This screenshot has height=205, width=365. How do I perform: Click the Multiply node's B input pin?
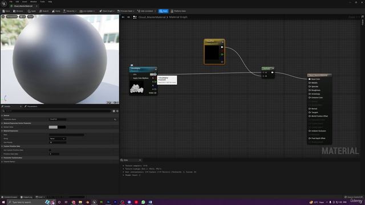coord(263,76)
